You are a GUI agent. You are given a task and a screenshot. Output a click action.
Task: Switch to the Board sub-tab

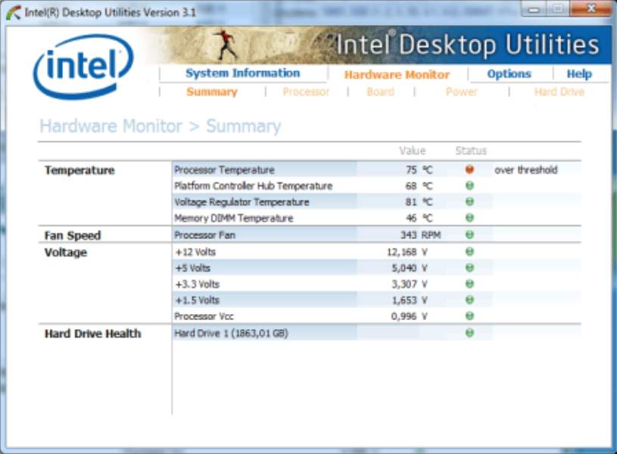point(380,92)
